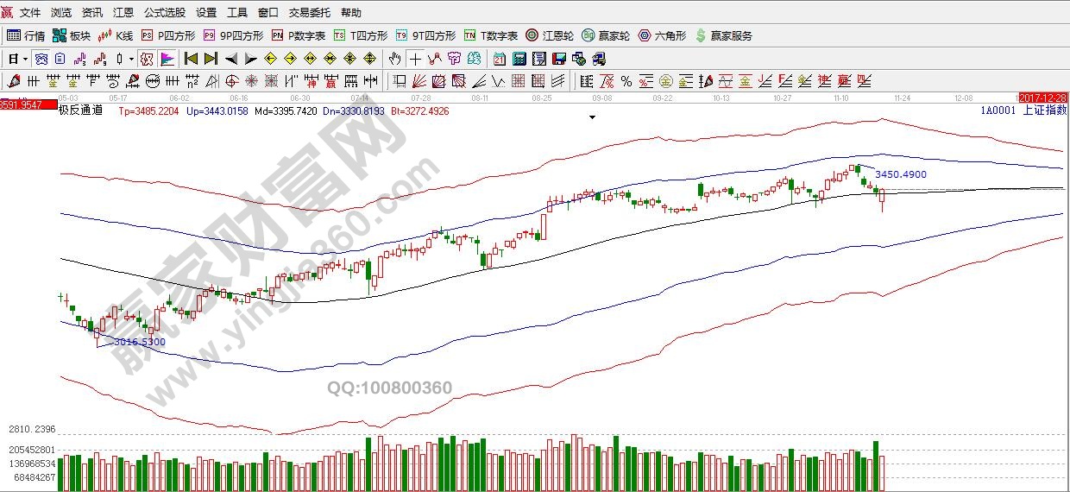Select the K线 chart view
The width and height of the screenshot is (1070, 492).
(116, 35)
